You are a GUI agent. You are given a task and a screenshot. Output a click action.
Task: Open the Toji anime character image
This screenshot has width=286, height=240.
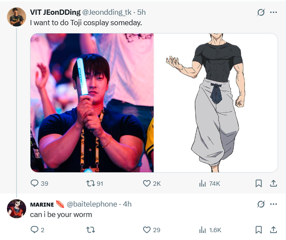[215, 103]
